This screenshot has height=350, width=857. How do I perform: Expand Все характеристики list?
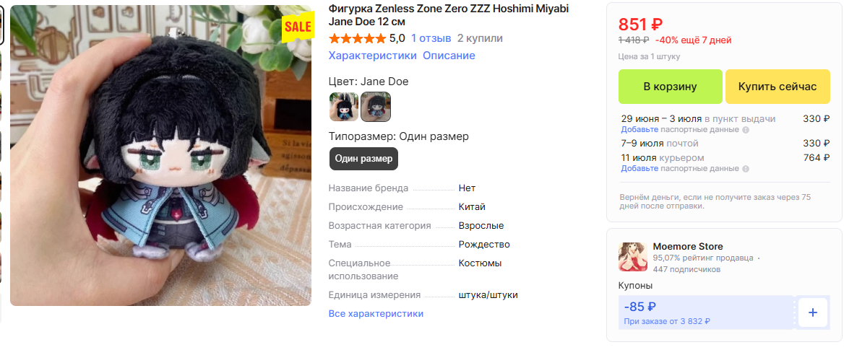tap(376, 313)
